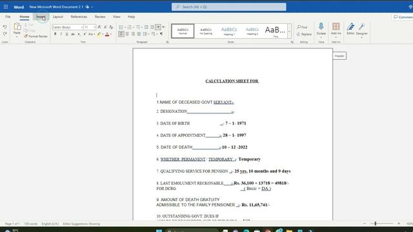Switch to the References tab
413x232 pixels.
click(x=79, y=17)
